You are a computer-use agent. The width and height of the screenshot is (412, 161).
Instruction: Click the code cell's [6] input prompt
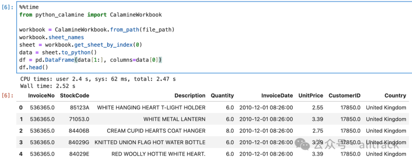8,7
